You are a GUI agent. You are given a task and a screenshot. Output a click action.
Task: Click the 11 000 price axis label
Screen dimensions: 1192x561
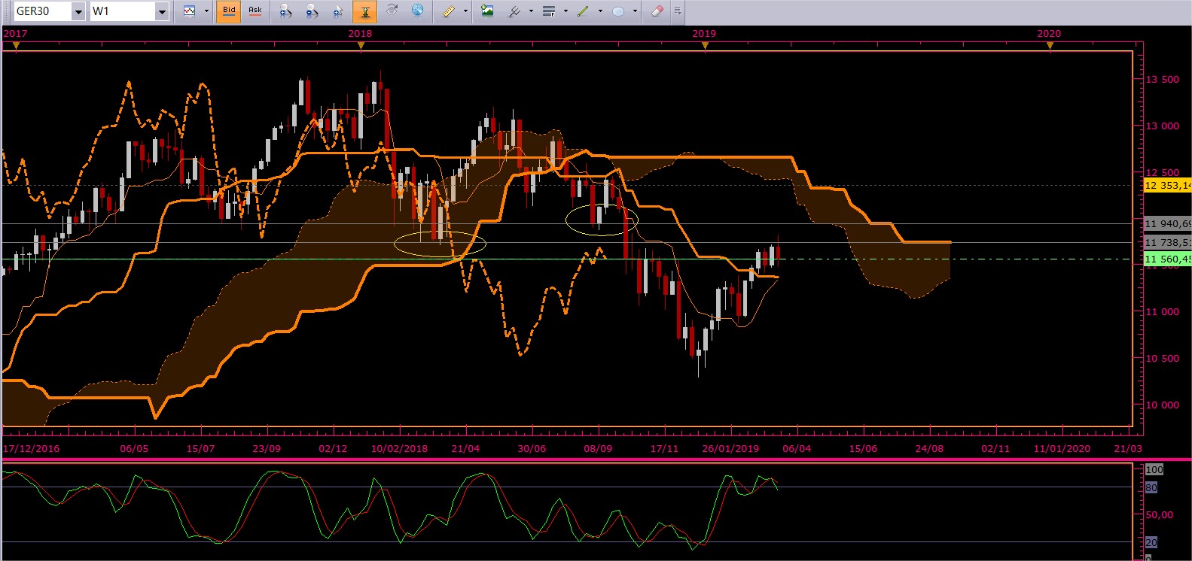(x=1163, y=312)
